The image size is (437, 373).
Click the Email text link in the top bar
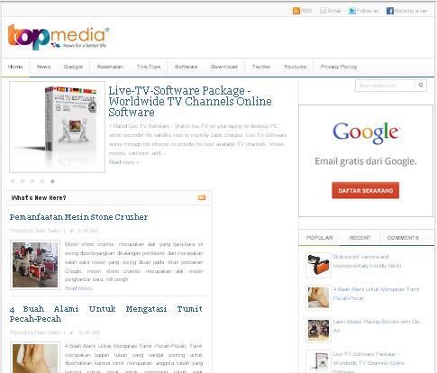(334, 11)
